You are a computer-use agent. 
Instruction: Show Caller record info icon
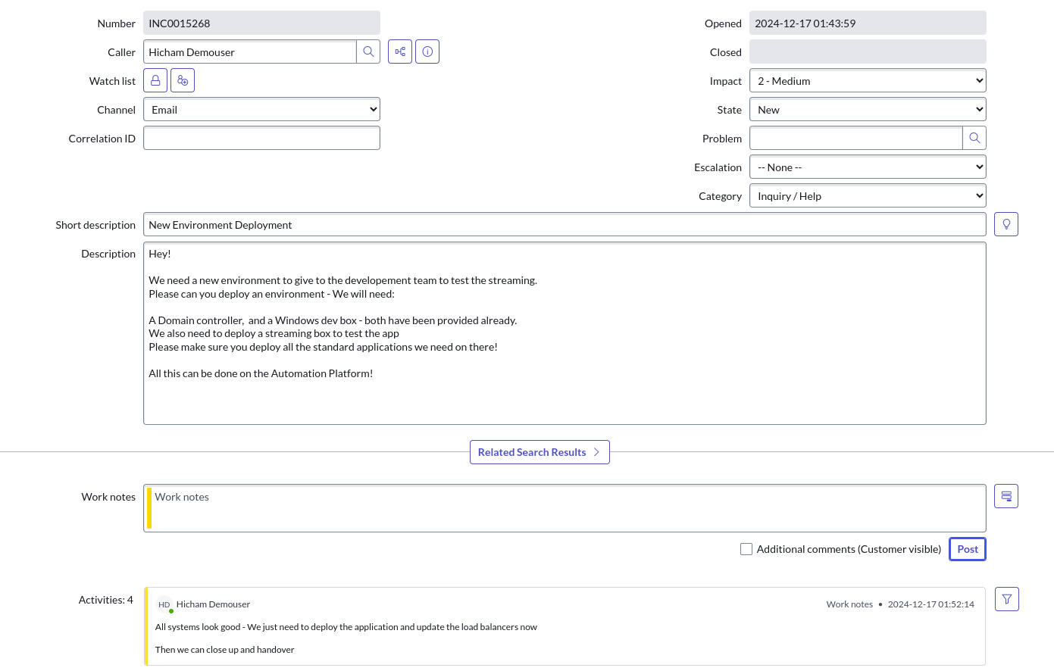(x=427, y=51)
